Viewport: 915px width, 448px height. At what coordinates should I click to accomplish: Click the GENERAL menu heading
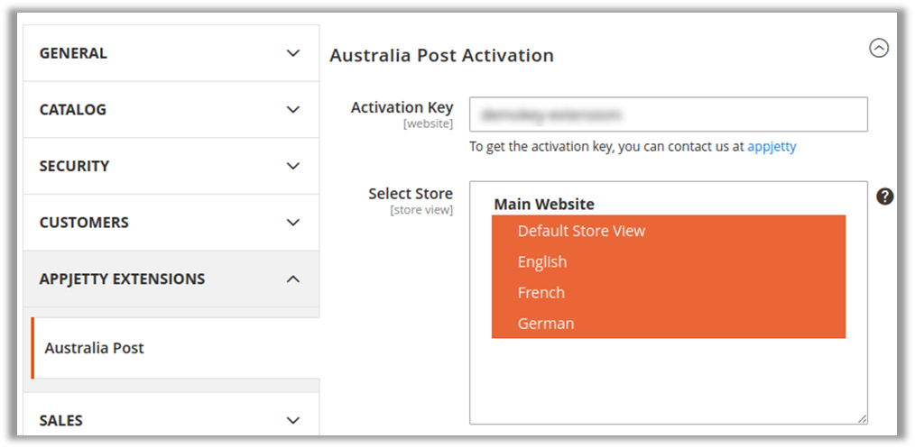coord(73,53)
